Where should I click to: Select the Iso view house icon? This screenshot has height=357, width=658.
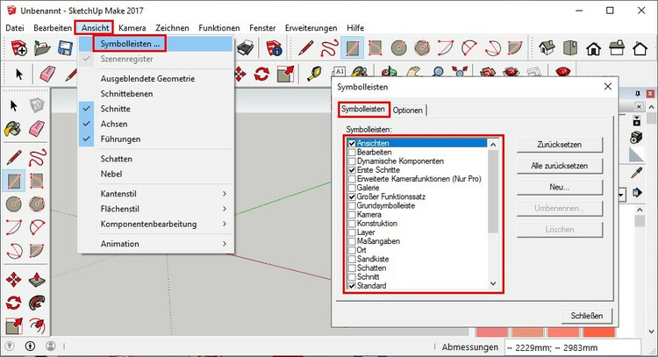point(547,48)
